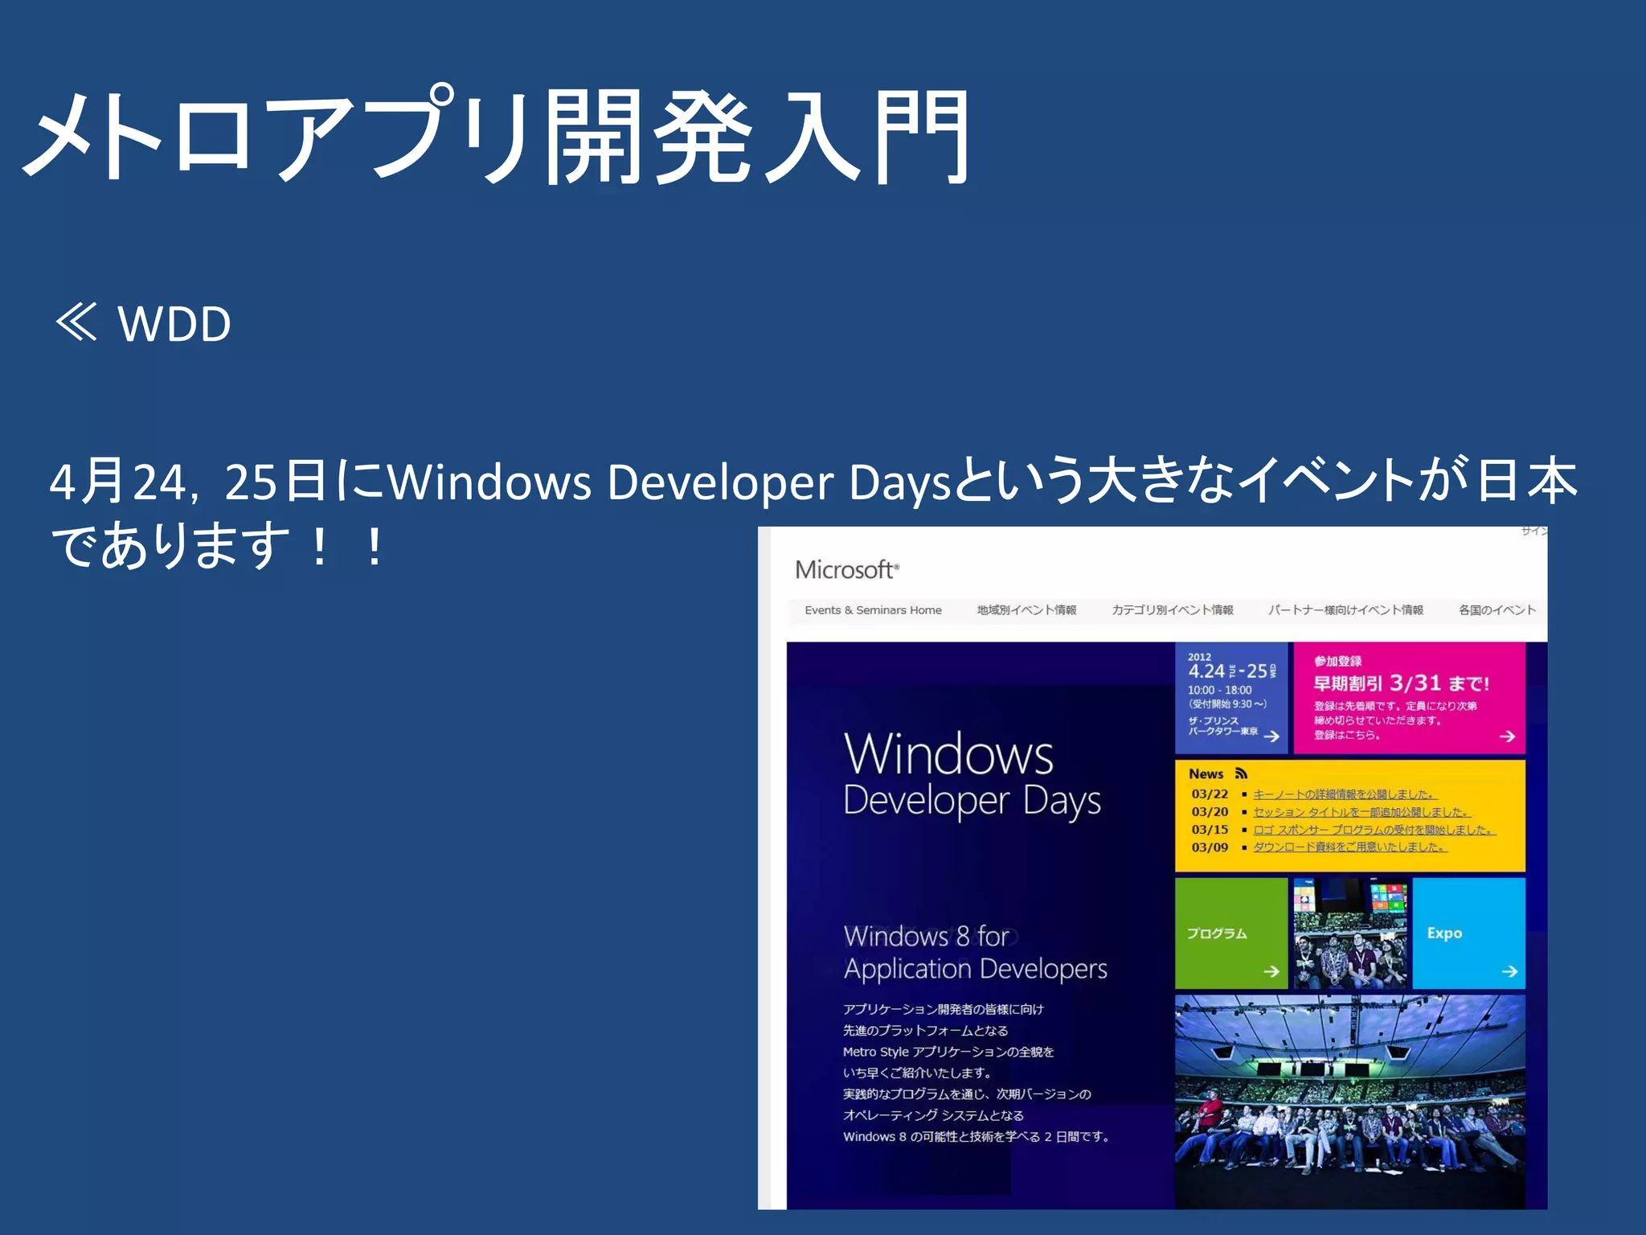1646x1235 pixels.
Task: Open the green プログラム tile
Action: (x=1230, y=933)
